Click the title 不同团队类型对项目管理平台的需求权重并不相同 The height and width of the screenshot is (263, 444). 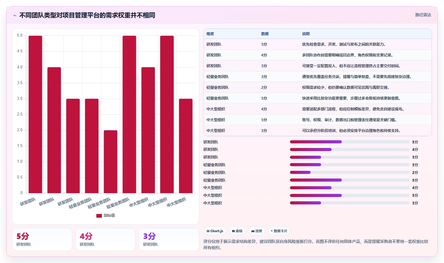pos(87,15)
